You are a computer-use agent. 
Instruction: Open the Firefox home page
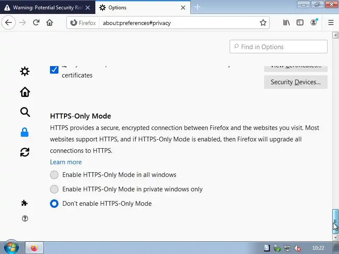[50, 22]
